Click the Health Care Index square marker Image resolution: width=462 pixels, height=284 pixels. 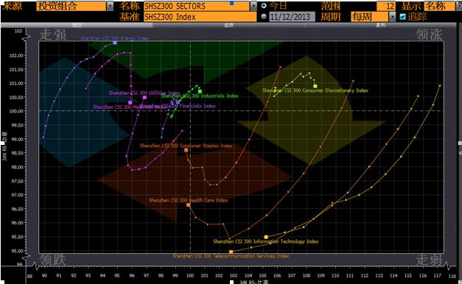[189, 205]
